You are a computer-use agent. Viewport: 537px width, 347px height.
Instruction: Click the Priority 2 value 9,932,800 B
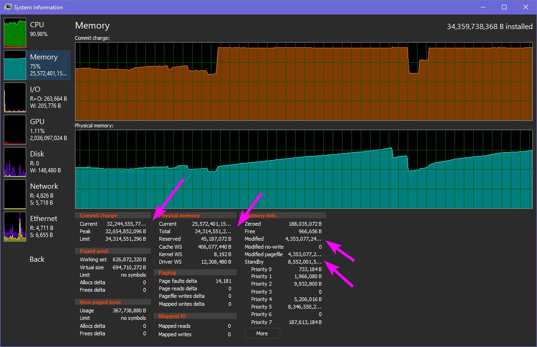[x=308, y=284]
